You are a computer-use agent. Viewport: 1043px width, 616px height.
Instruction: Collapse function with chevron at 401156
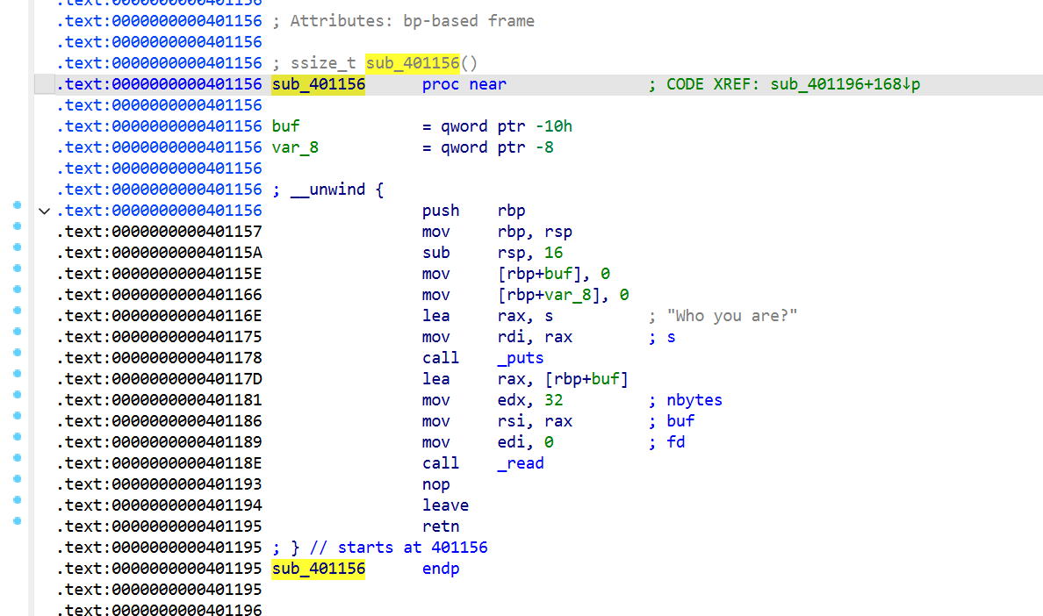pos(44,211)
